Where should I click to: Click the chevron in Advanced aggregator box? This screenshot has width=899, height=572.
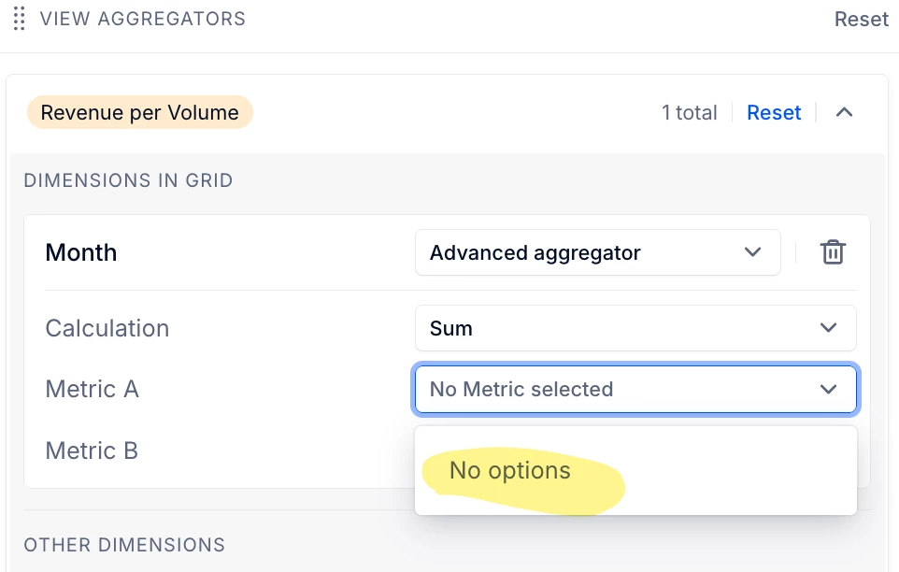(753, 252)
